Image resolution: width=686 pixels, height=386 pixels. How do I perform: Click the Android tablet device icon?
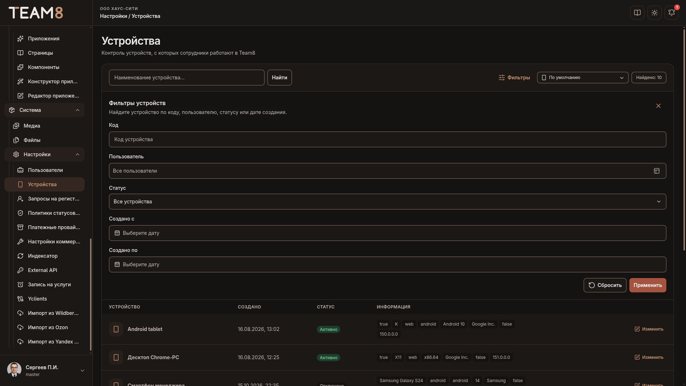pyautogui.click(x=116, y=329)
